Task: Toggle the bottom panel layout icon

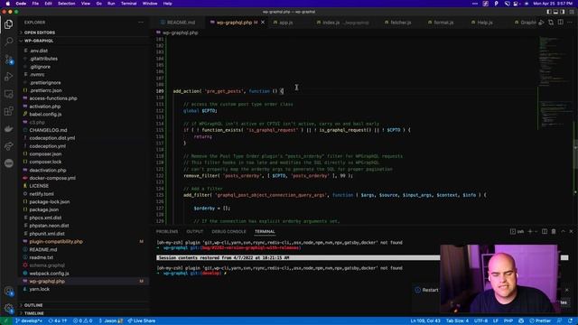Action: 555,12
